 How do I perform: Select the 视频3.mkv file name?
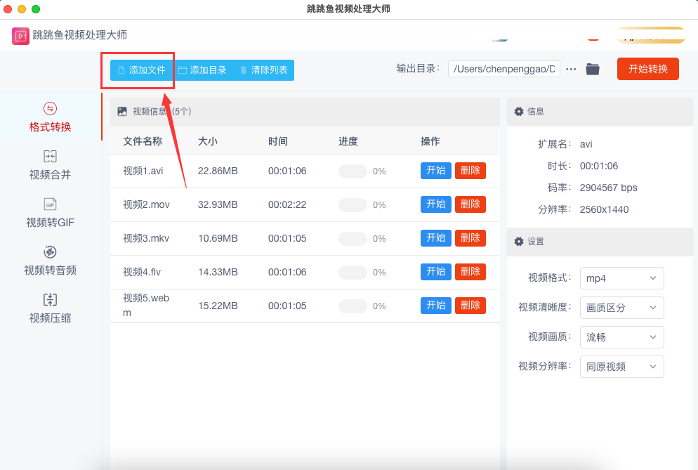tap(146, 239)
